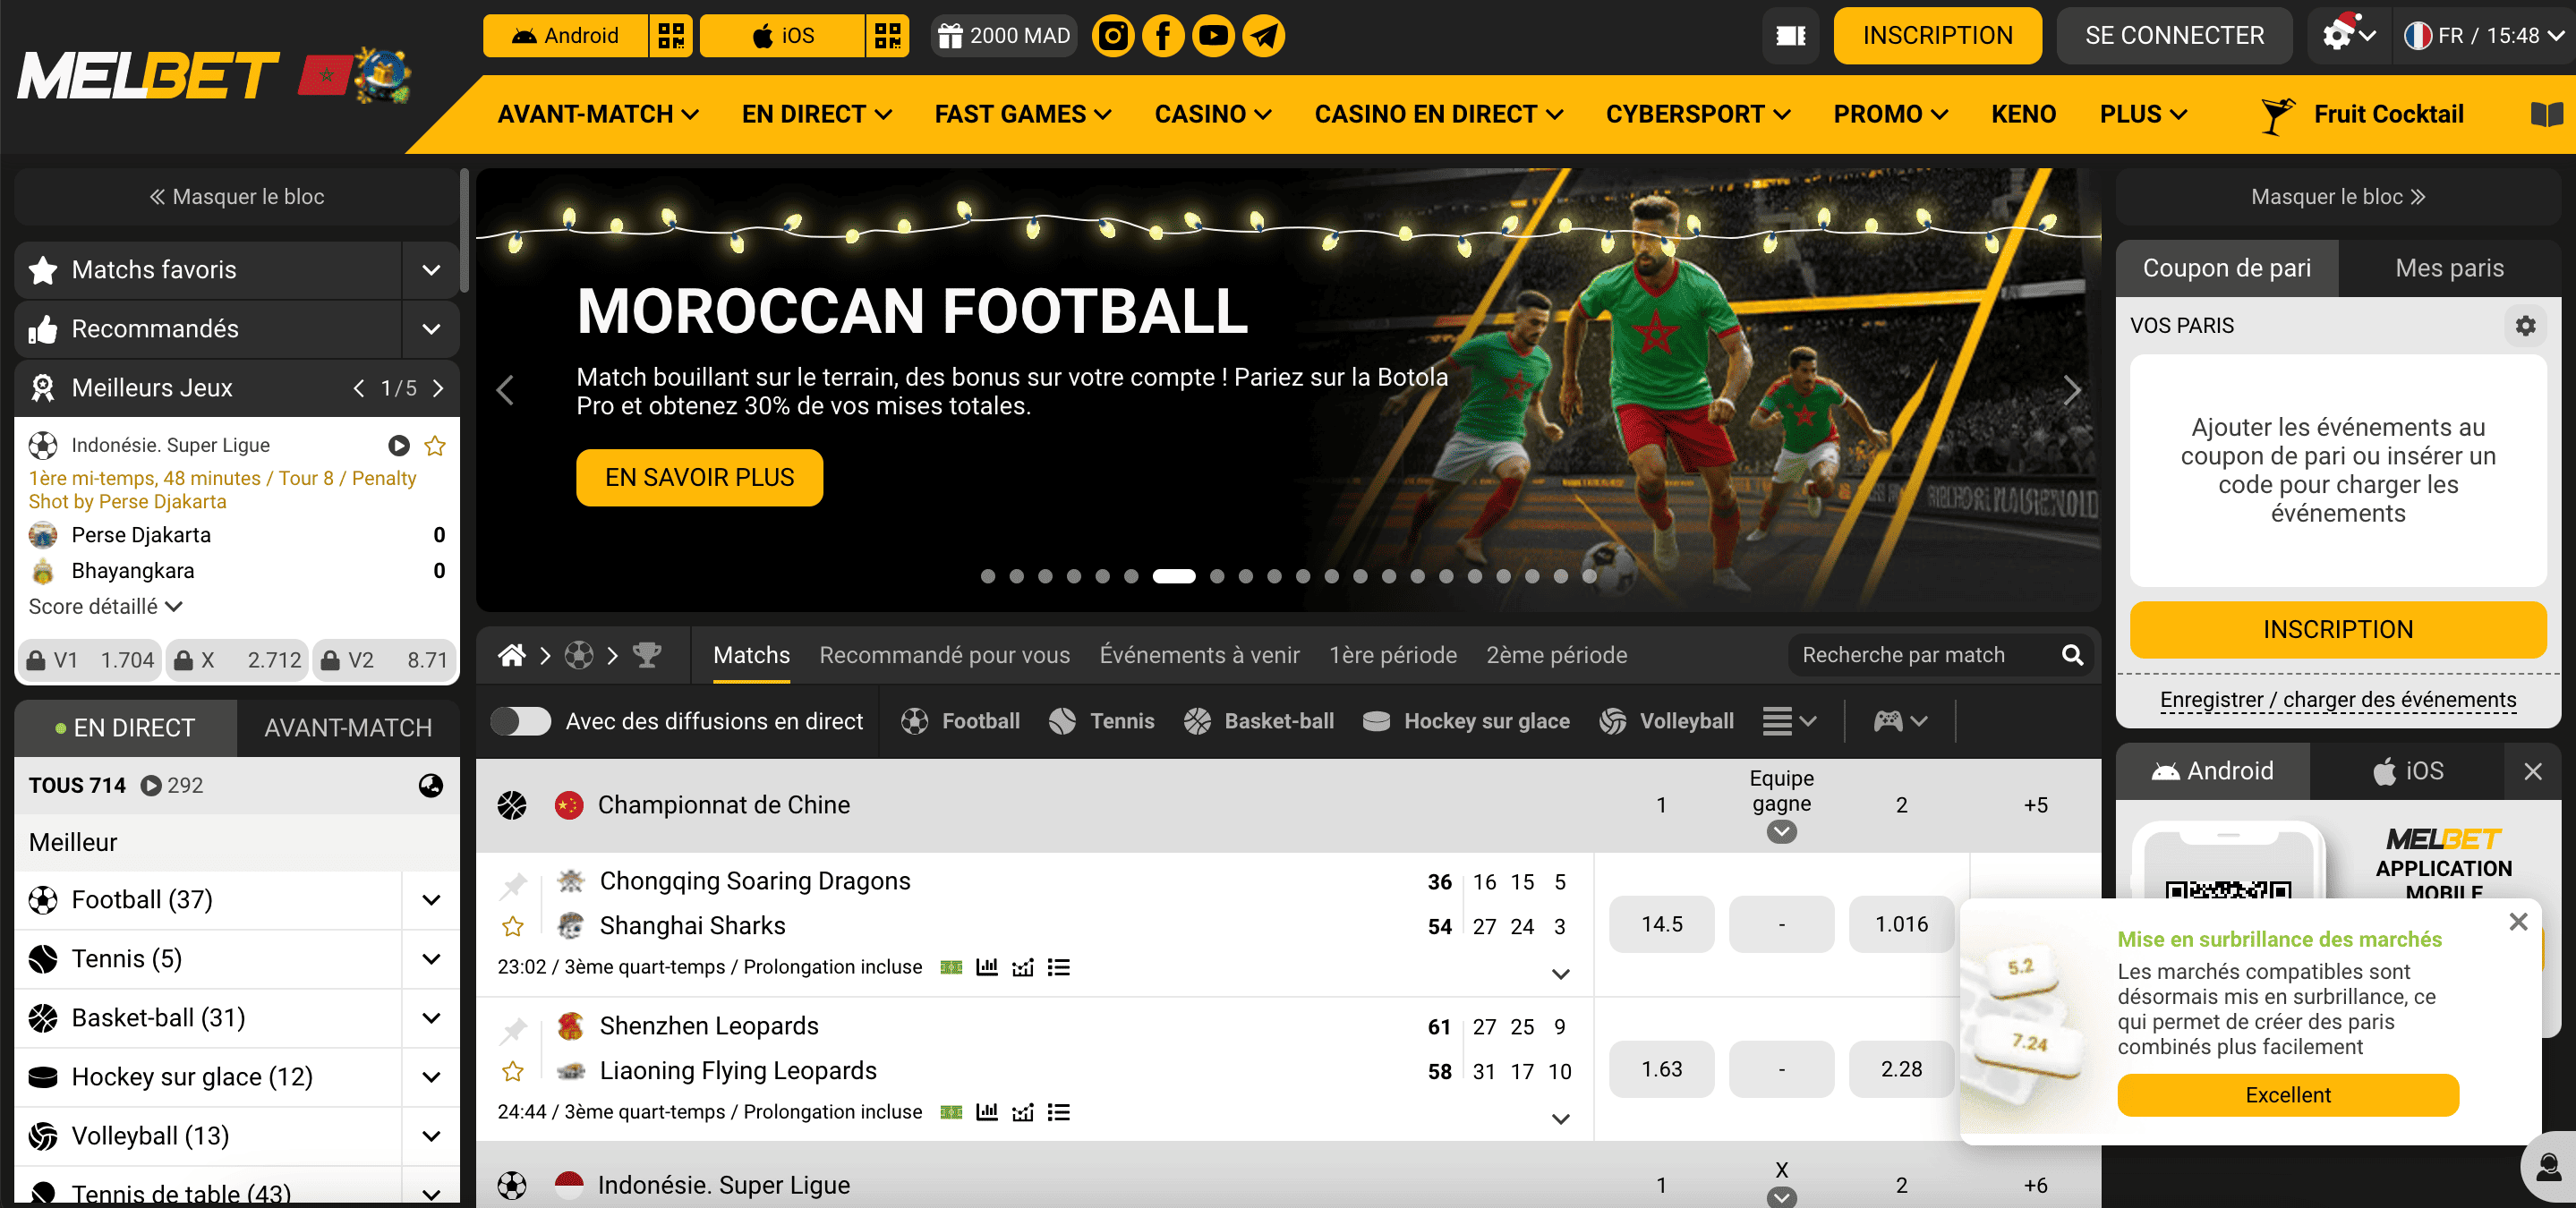Viewport: 2576px width, 1208px height.
Task: Click the EN SAVOIR PLUS banner button
Action: tap(699, 478)
